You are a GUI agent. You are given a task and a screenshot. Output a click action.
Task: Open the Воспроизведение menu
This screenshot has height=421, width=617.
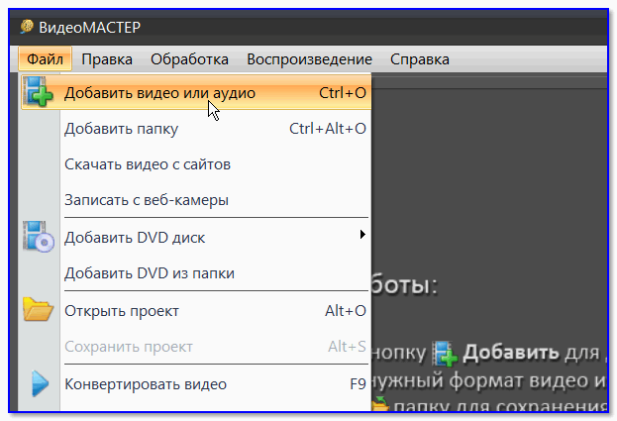pos(309,59)
